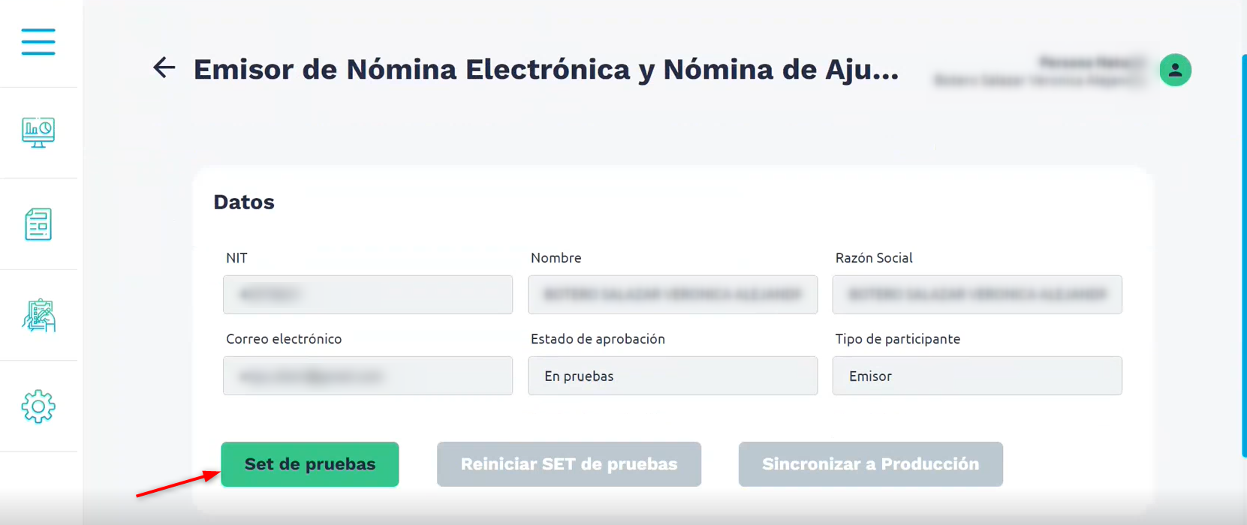1247x525 pixels.
Task: Click Reiniciar SET de pruebas button
Action: click(x=569, y=464)
